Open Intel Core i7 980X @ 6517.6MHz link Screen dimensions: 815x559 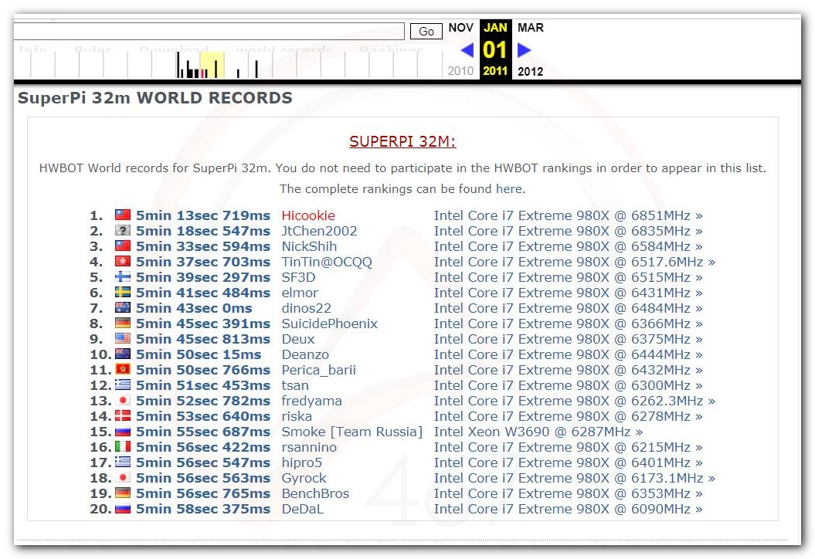pos(574,262)
